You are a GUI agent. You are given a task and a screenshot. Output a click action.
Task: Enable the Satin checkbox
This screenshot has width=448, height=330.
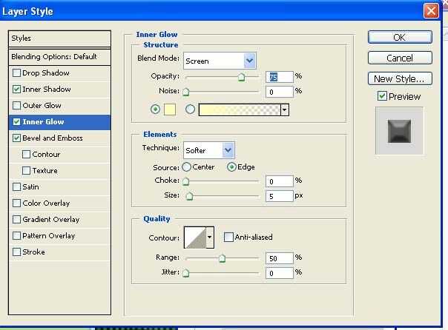(17, 187)
